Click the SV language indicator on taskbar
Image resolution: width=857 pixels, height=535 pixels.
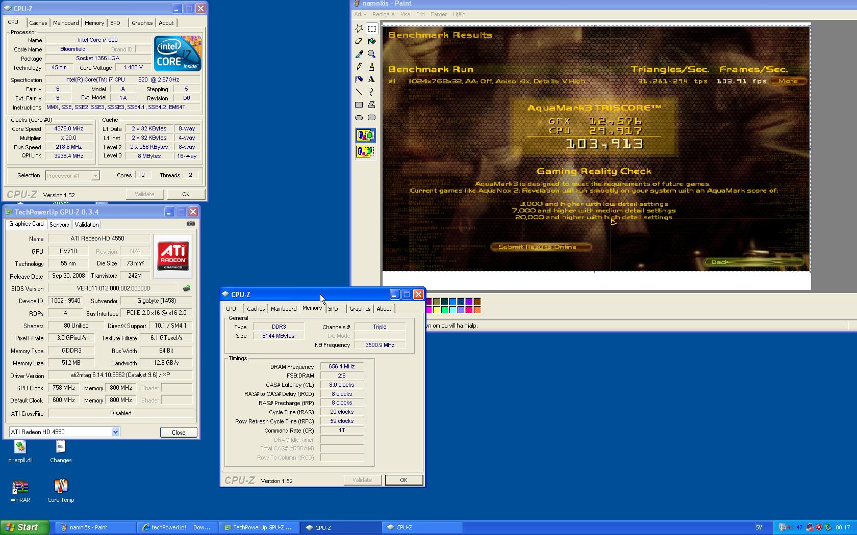click(x=759, y=527)
